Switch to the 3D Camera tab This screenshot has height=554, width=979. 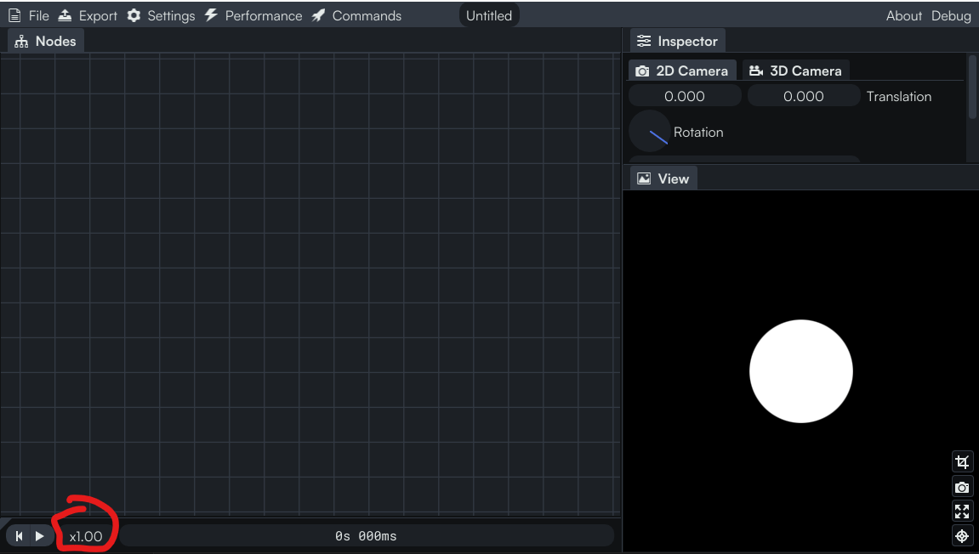[x=795, y=71]
